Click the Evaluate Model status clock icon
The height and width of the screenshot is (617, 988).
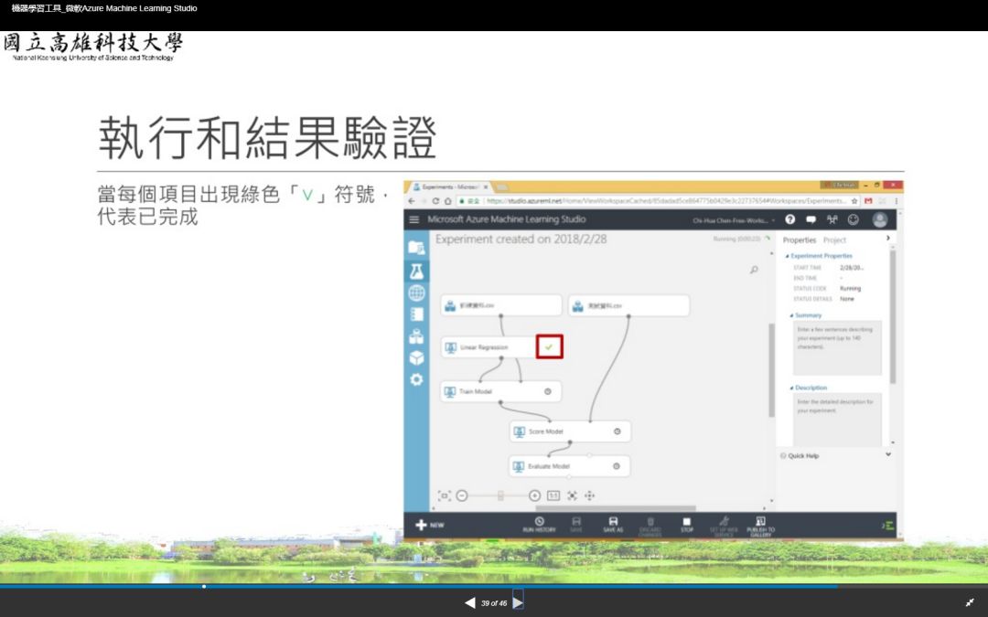tap(617, 466)
